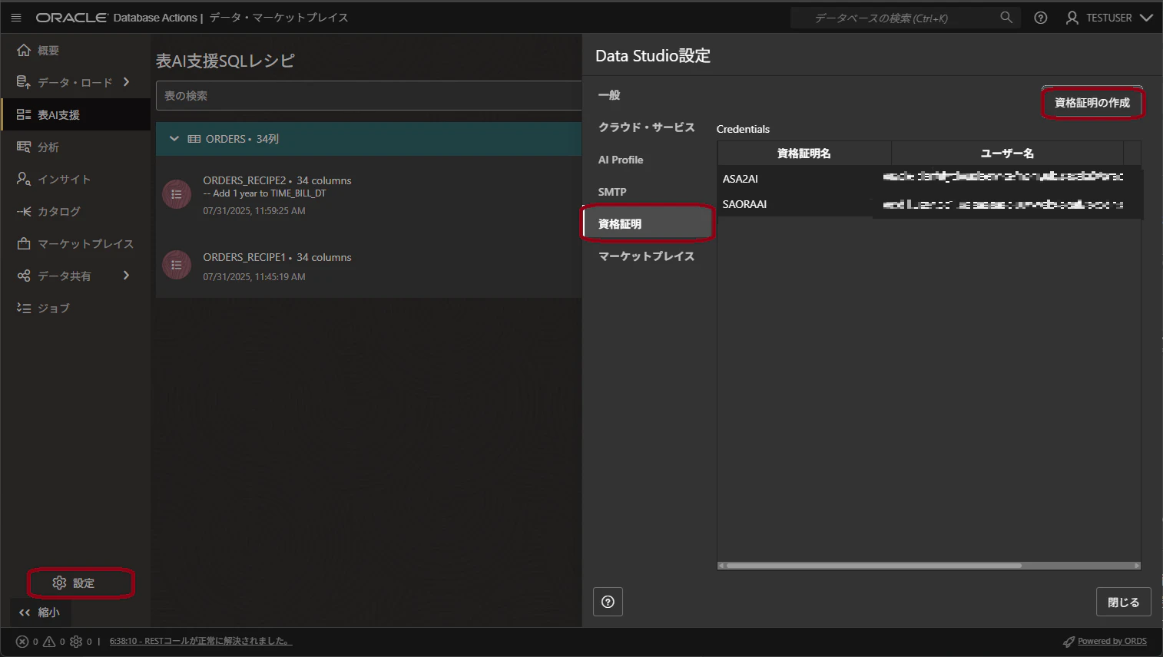Image resolution: width=1163 pixels, height=657 pixels.
Task: Click the ORDS rocket icon
Action: pyautogui.click(x=1069, y=642)
